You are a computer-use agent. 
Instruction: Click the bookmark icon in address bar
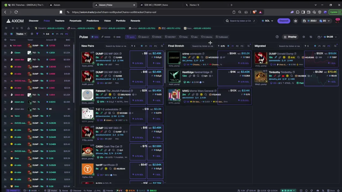coord(61,12)
